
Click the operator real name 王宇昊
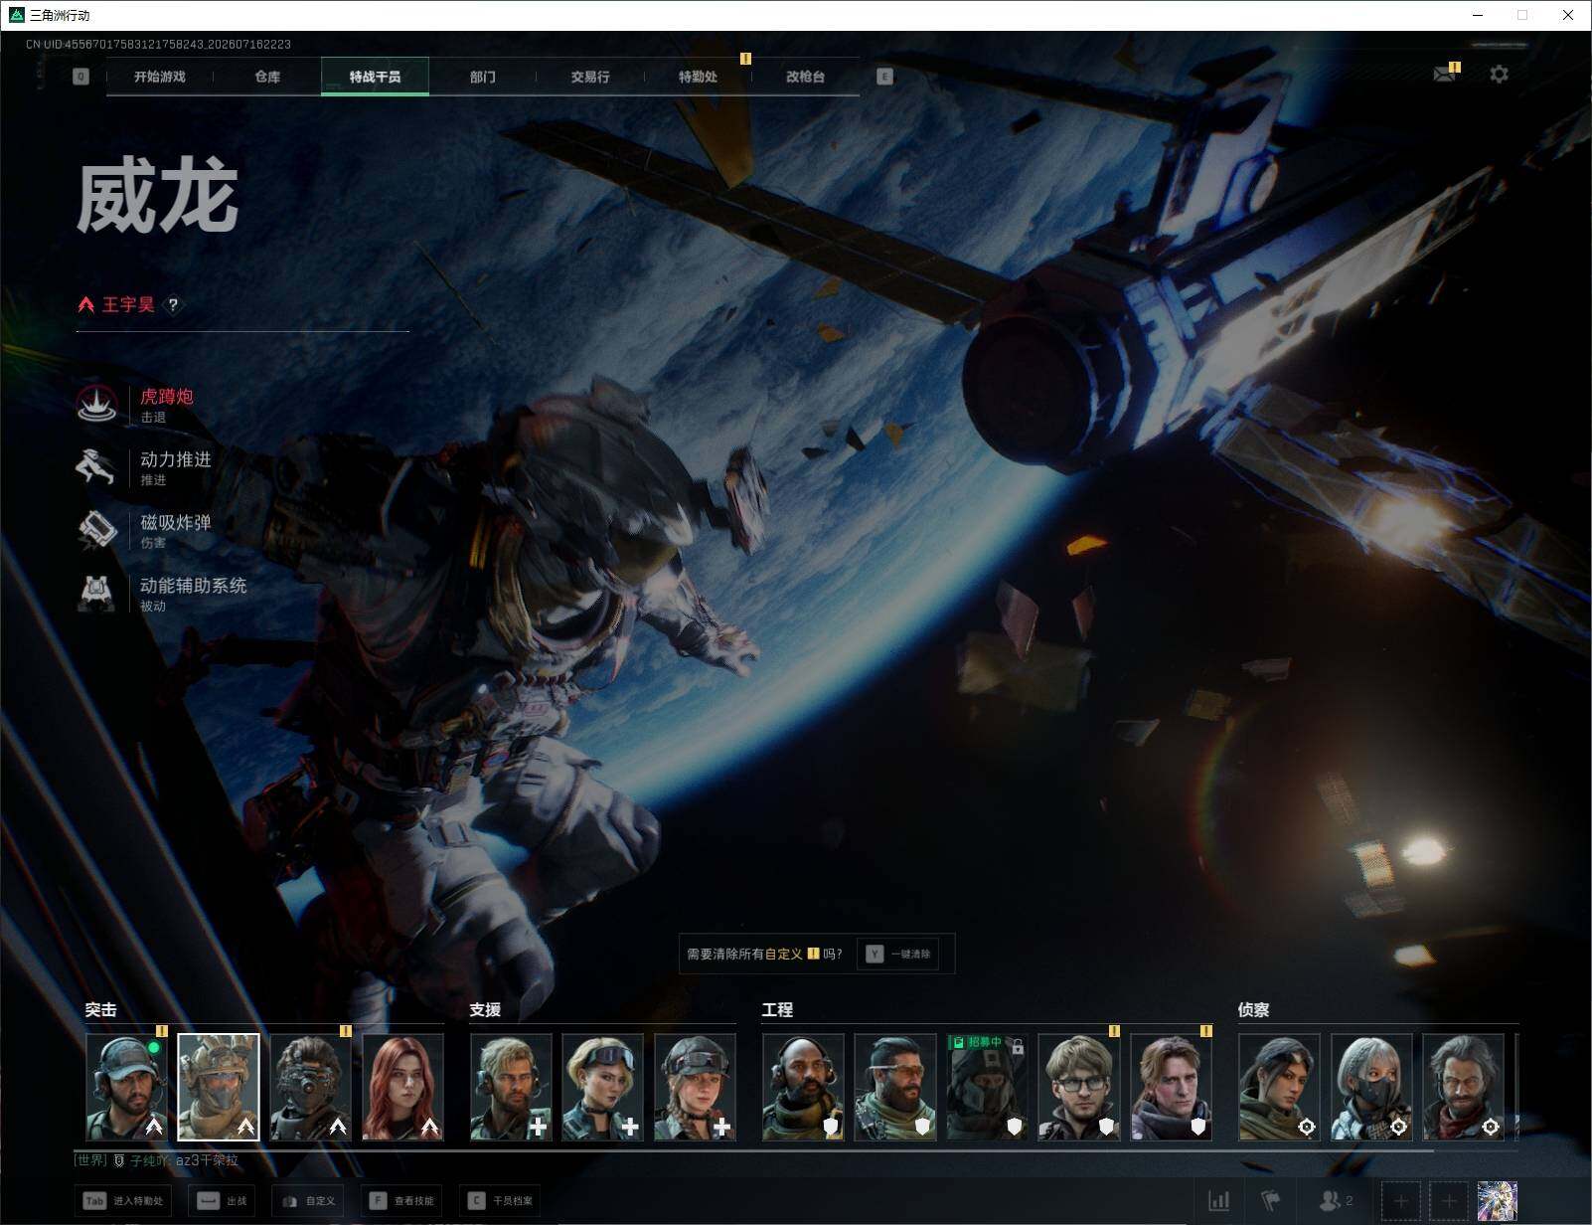(128, 305)
